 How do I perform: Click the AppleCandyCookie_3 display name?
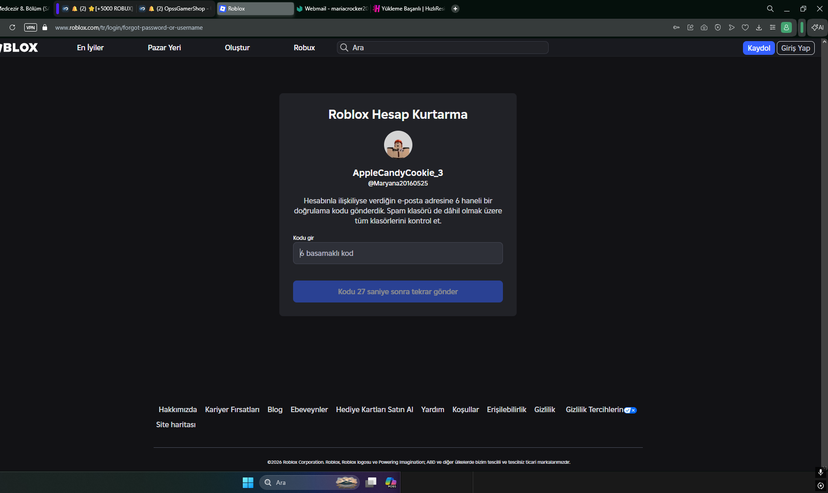tap(398, 173)
